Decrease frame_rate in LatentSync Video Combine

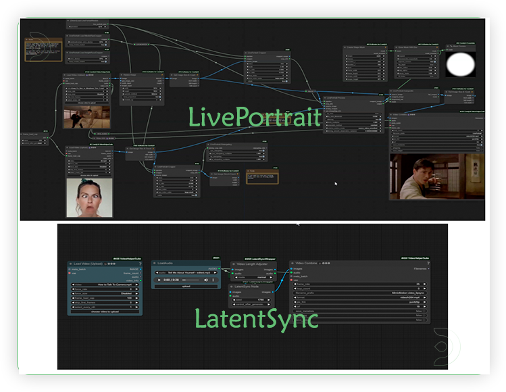(295, 284)
